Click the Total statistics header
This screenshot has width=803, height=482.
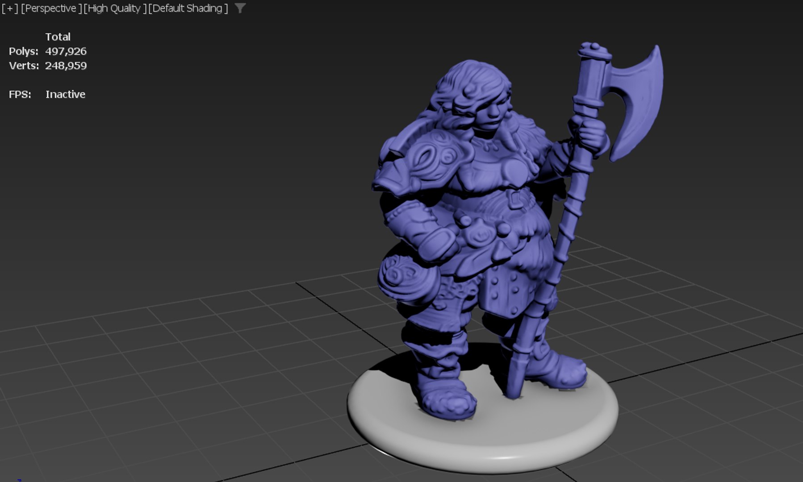(x=58, y=37)
